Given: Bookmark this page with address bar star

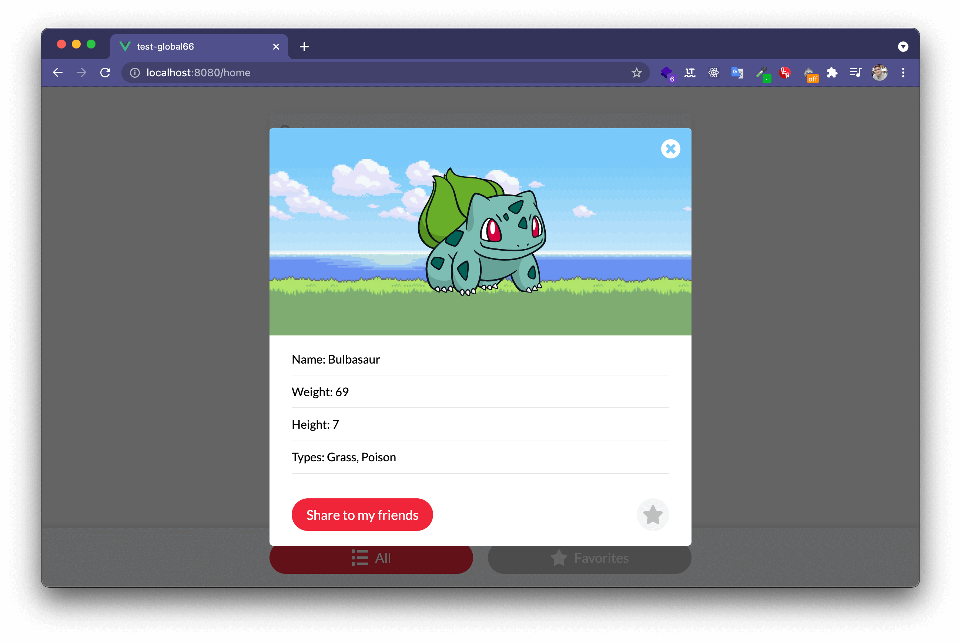Looking at the screenshot, I should pos(636,73).
